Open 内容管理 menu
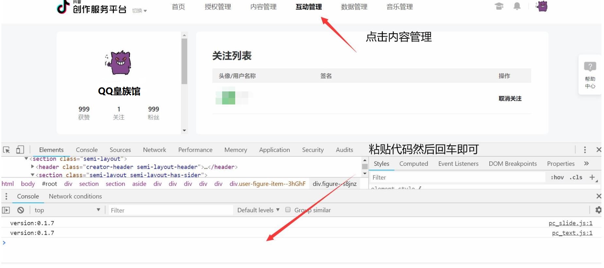 pos(263,7)
